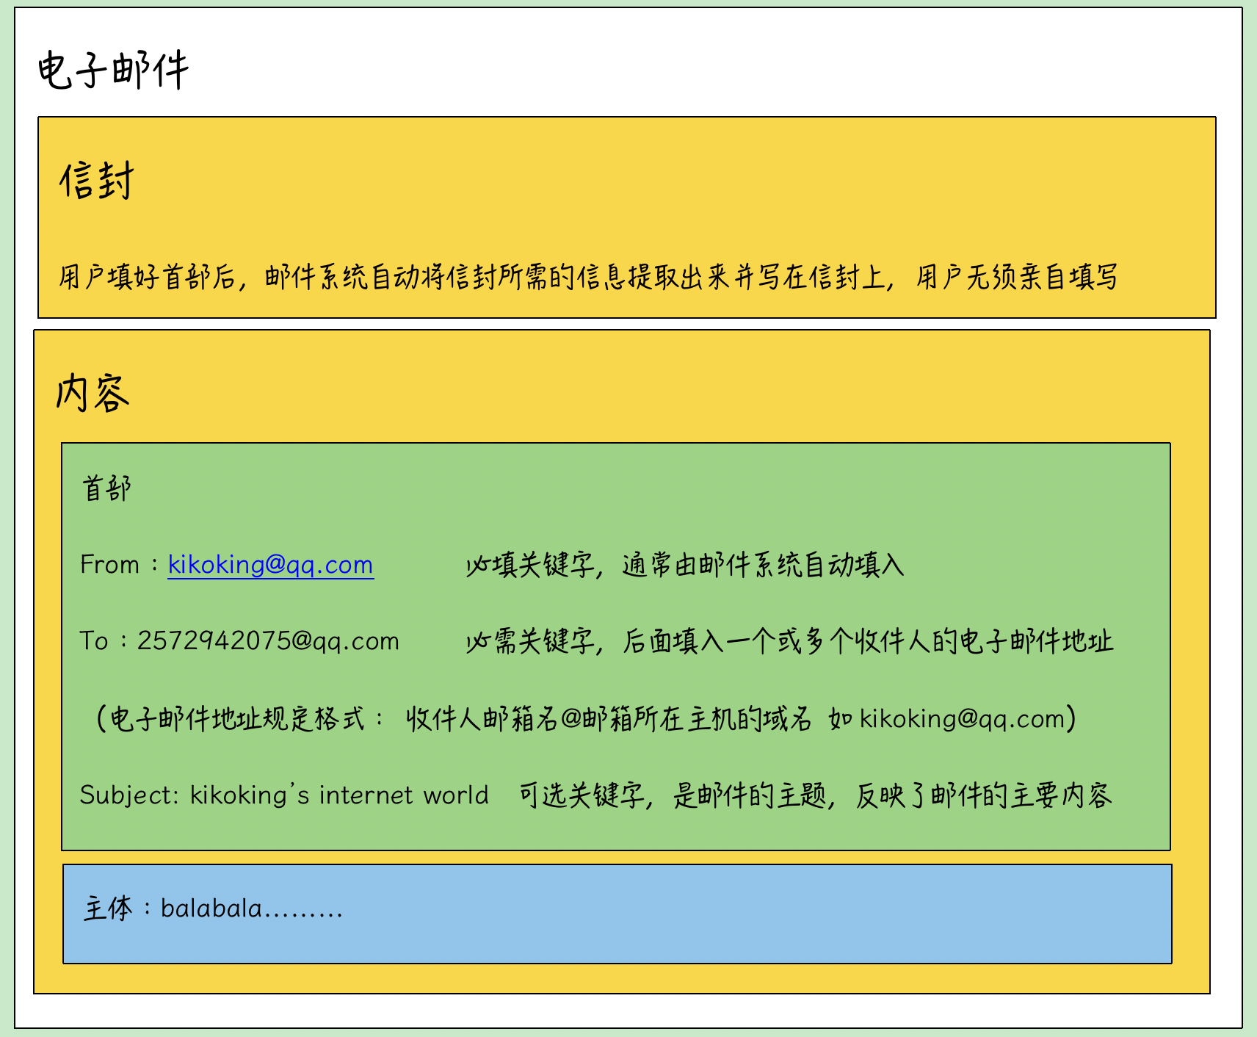Viewport: 1257px width, 1037px height.
Task: Click the 首部 label in green box
Action: (x=107, y=488)
